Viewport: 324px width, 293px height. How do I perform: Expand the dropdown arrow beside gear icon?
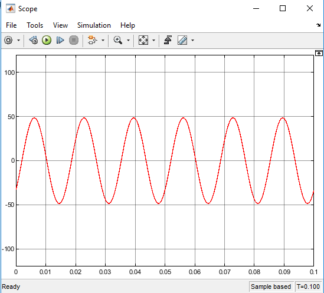(18, 40)
